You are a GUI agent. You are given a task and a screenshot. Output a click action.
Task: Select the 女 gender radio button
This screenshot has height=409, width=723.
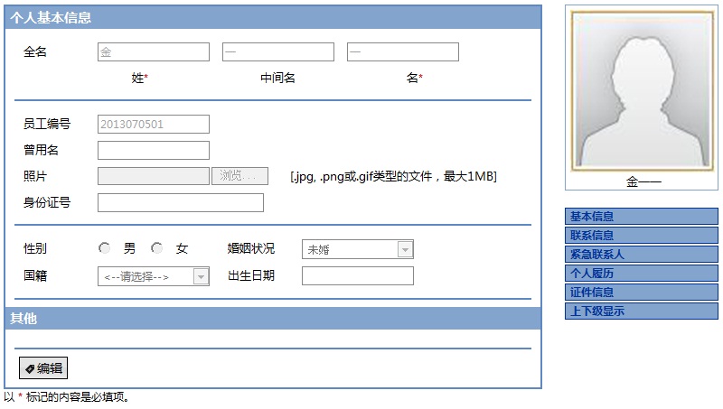(x=156, y=248)
